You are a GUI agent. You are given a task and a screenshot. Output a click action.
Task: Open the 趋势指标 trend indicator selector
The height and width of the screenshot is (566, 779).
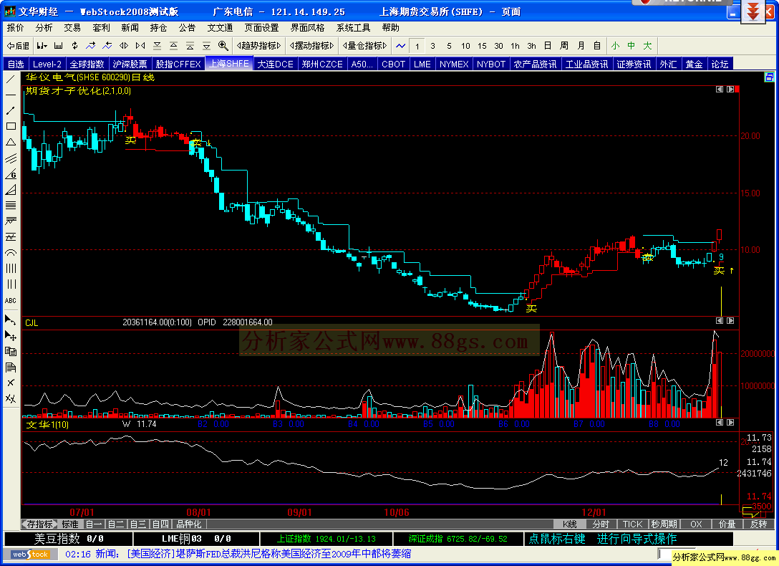(259, 46)
